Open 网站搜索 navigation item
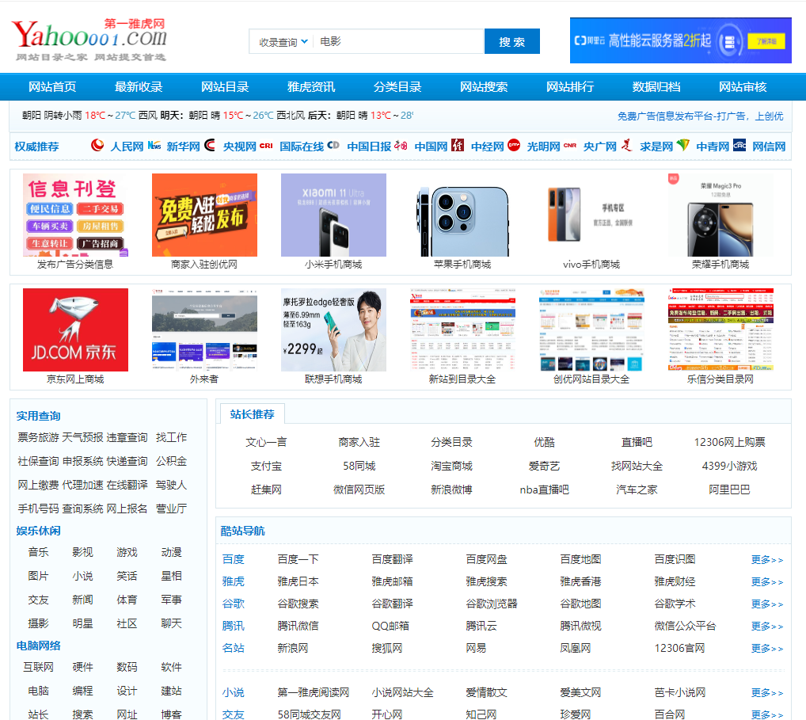806x720 pixels. [x=484, y=87]
